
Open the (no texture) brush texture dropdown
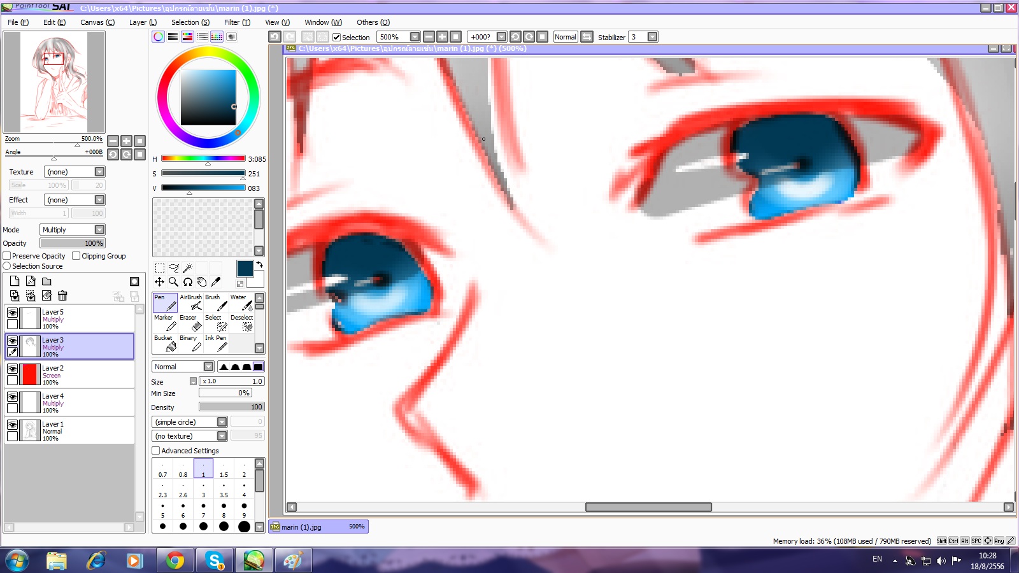(x=190, y=436)
